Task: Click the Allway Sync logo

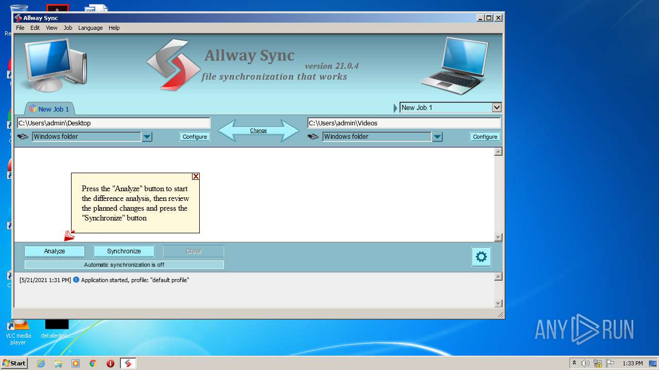Action: (173, 65)
